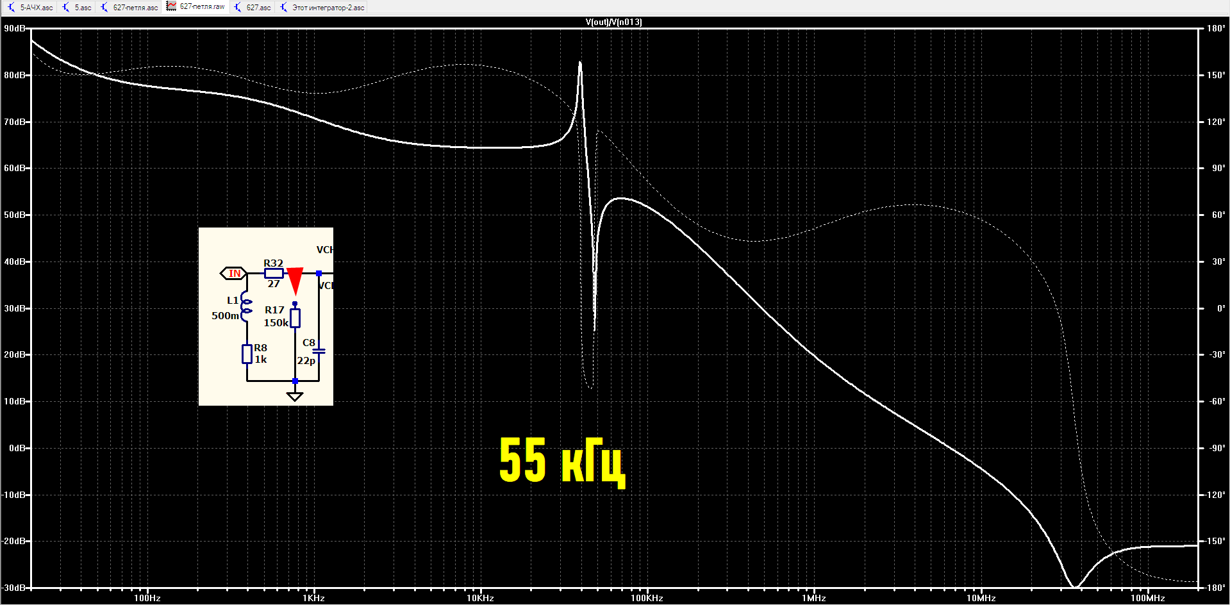Select the 70dB label on the left axis
This screenshot has height=605, width=1230.
click(15, 122)
